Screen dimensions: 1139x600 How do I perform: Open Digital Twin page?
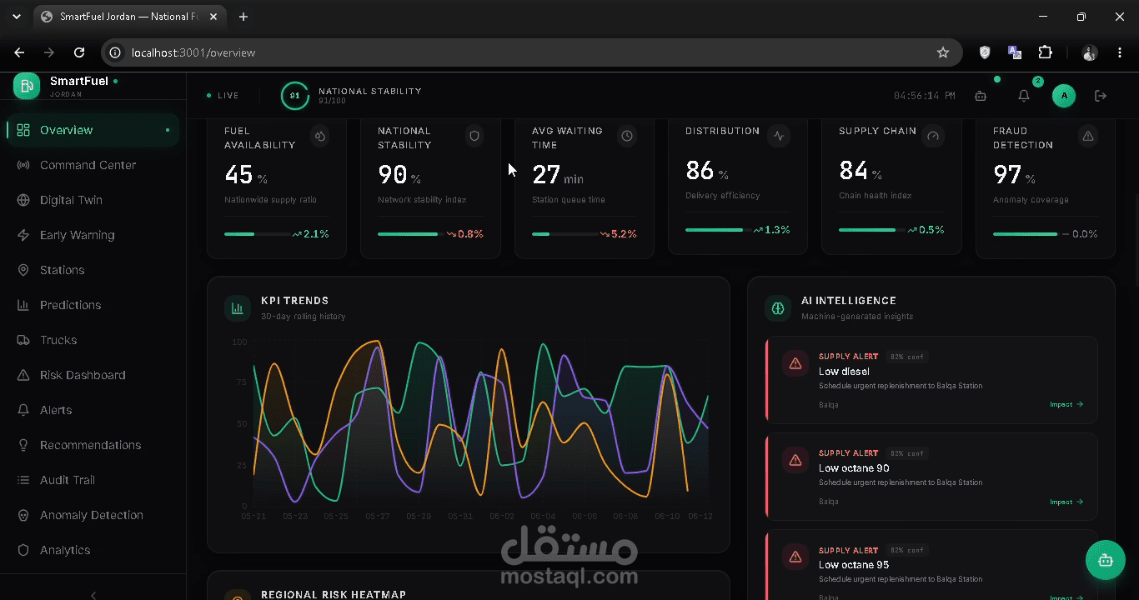point(93,200)
